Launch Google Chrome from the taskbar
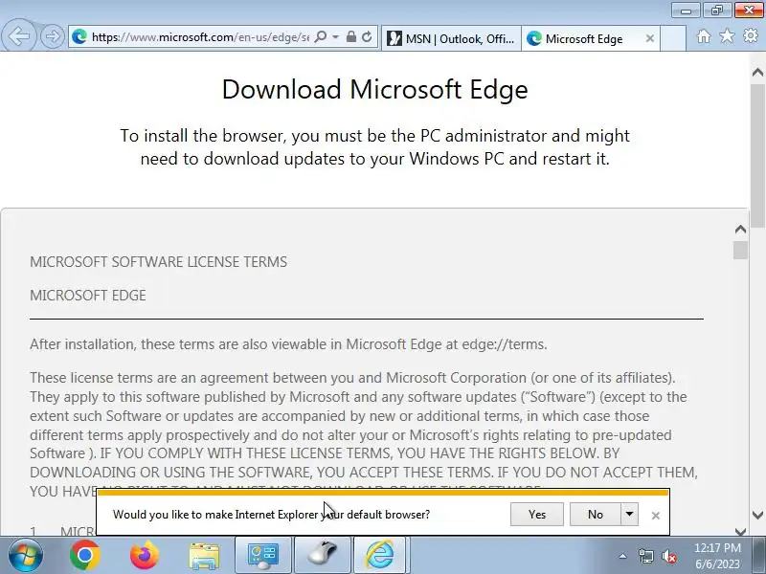766x574 pixels. coord(84,556)
